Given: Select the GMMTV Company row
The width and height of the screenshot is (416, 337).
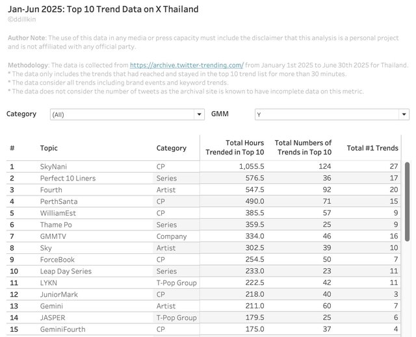Looking at the screenshot, I should (203, 236).
